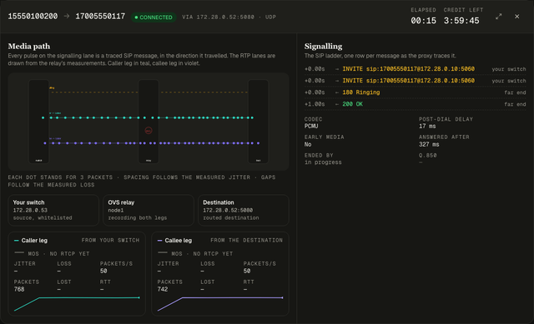This screenshot has width=534, height=324.
Task: Select callee number 17005550117
Action: (100, 17)
